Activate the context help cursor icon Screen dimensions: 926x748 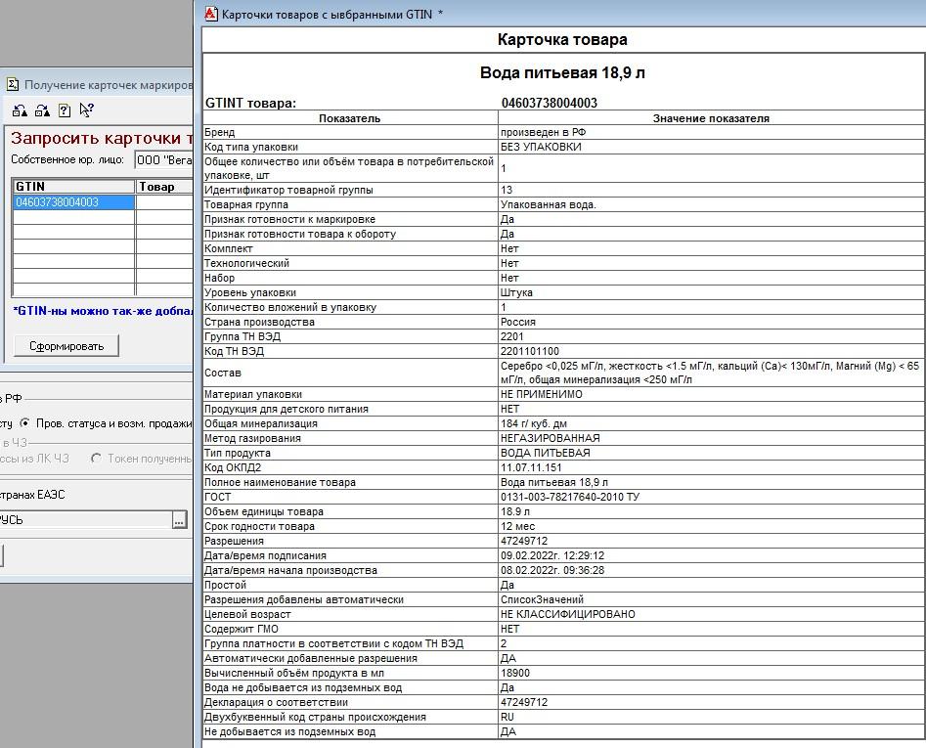tap(87, 110)
